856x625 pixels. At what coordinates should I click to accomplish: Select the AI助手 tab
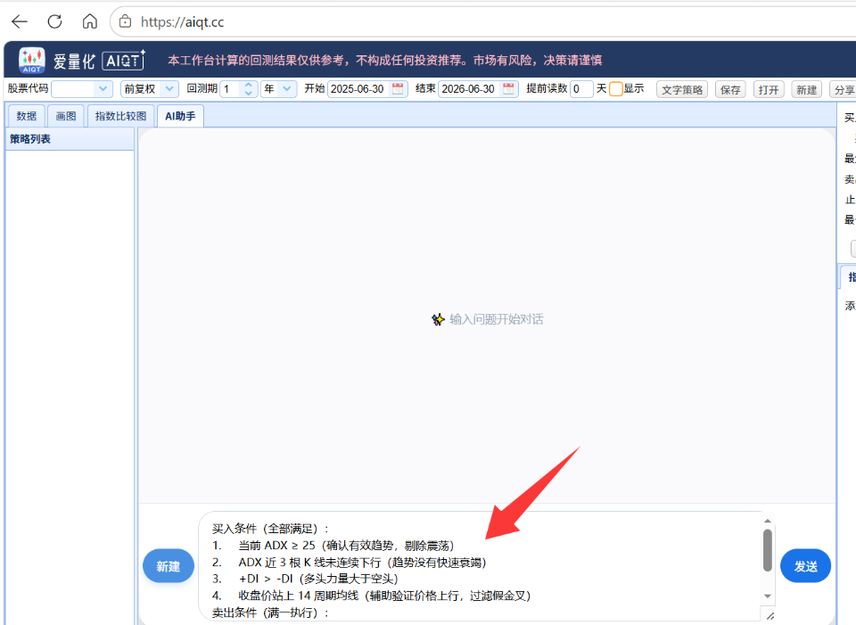[180, 116]
